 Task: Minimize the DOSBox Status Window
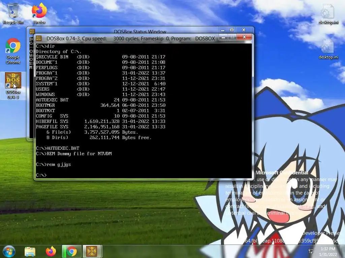point(223,30)
